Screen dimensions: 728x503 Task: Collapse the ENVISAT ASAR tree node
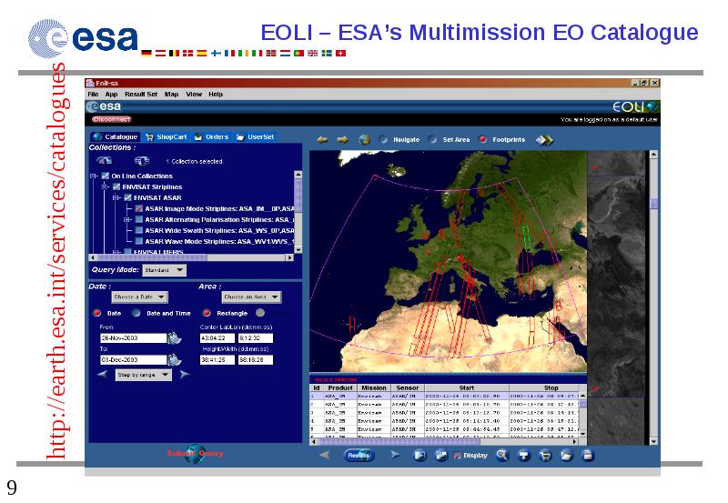tap(116, 197)
